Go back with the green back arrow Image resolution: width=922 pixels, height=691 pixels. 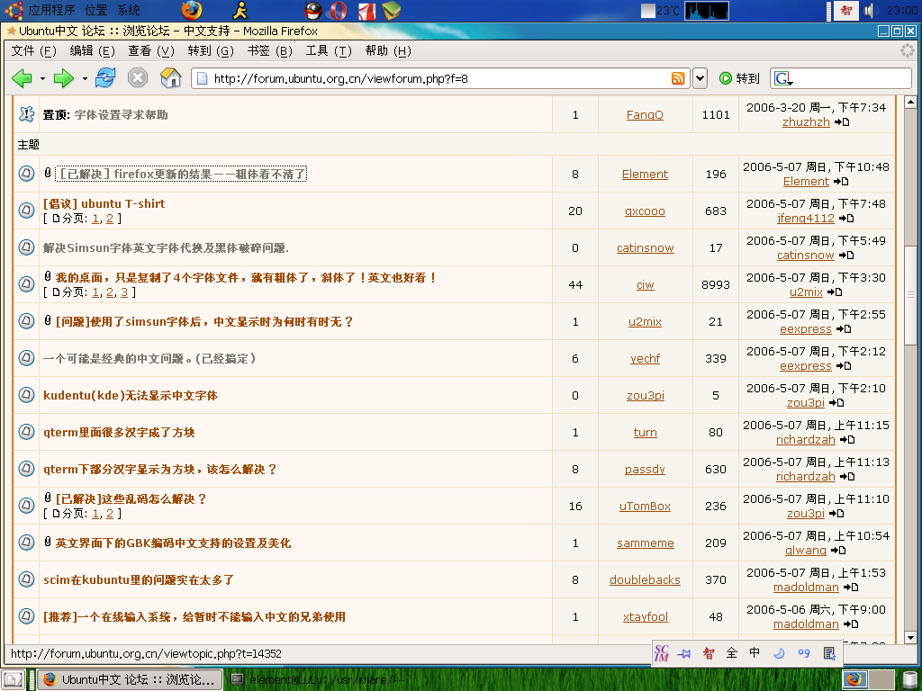(x=23, y=78)
